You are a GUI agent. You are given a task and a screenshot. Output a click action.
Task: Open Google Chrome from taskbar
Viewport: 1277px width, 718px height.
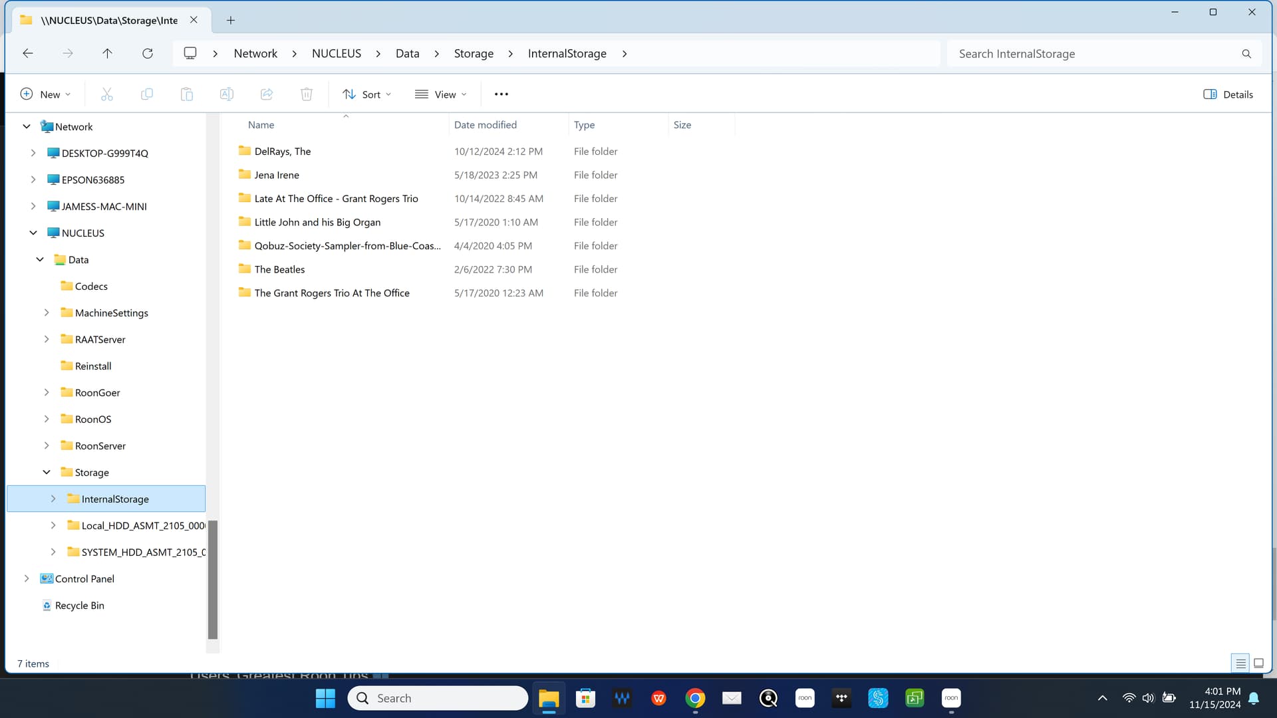695,698
